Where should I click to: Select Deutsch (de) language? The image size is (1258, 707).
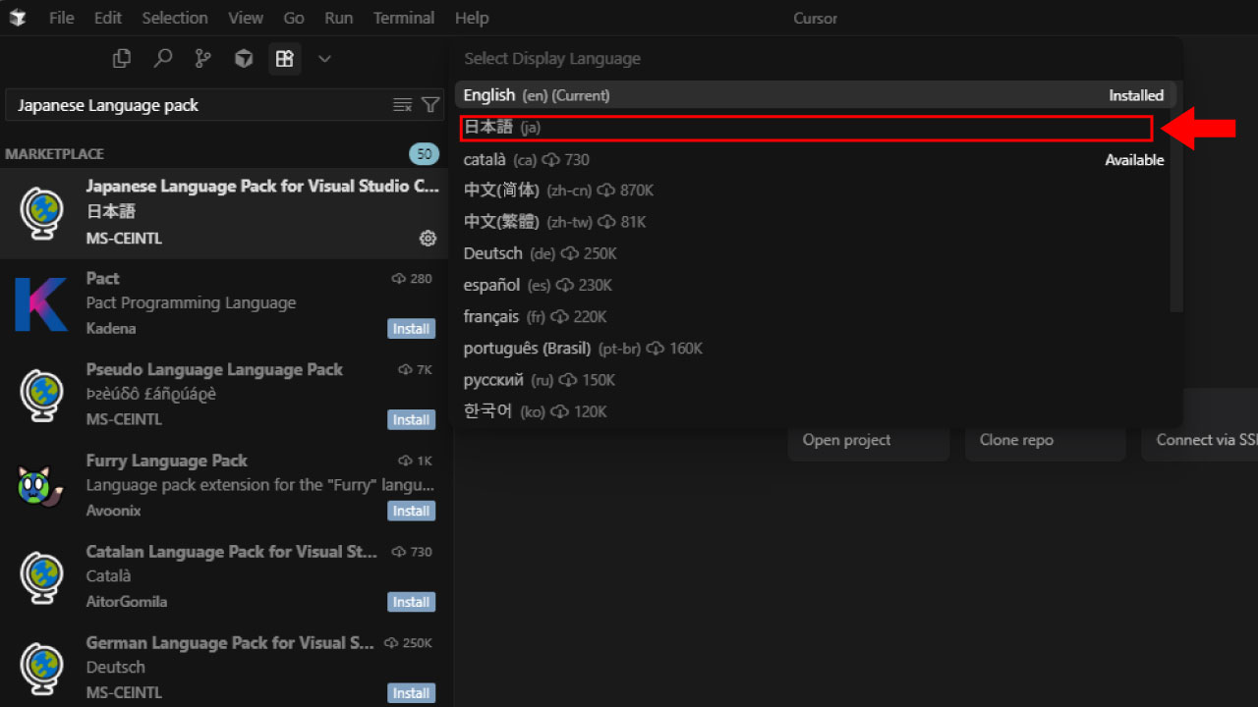pyautogui.click(x=815, y=253)
